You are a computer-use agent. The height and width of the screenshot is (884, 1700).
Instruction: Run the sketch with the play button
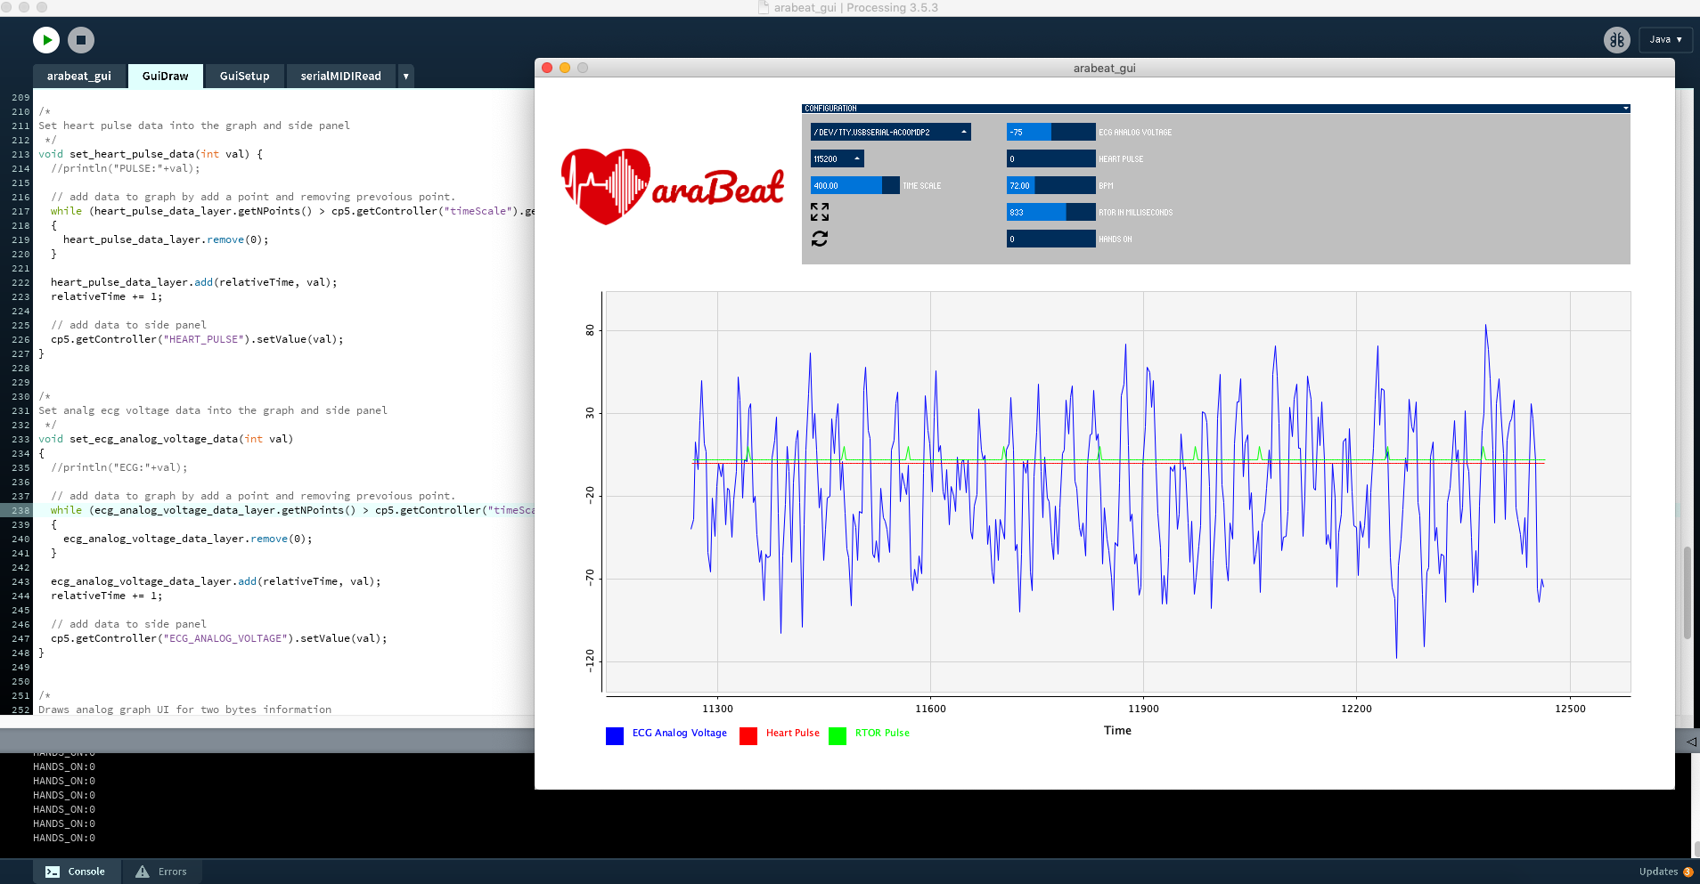click(x=46, y=40)
